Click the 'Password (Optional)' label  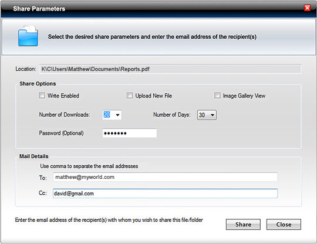coord(61,133)
